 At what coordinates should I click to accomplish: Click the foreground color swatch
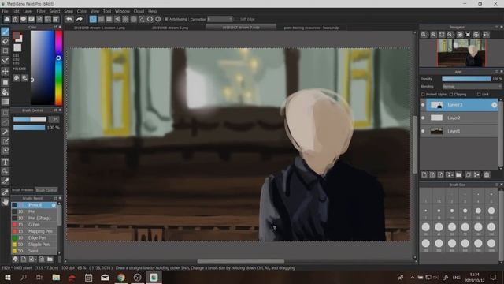click(x=16, y=35)
